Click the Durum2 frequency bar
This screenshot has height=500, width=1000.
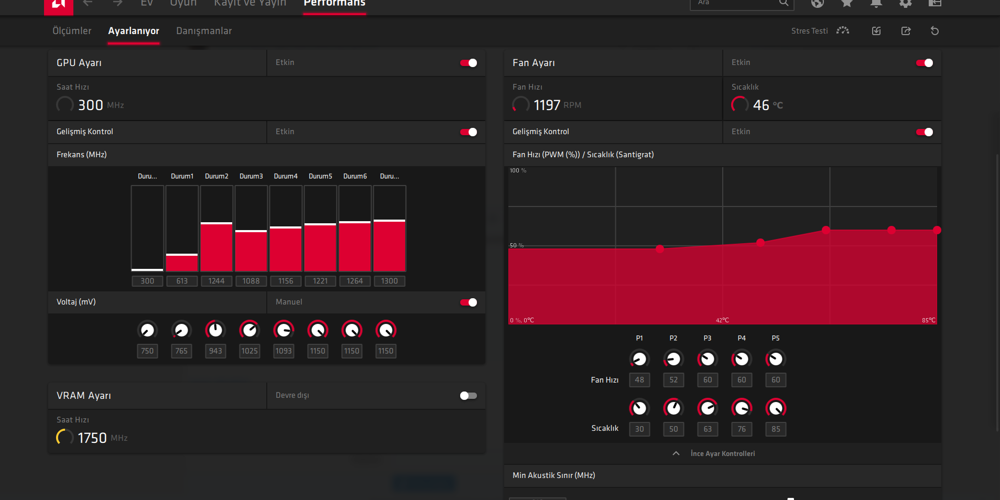216,229
